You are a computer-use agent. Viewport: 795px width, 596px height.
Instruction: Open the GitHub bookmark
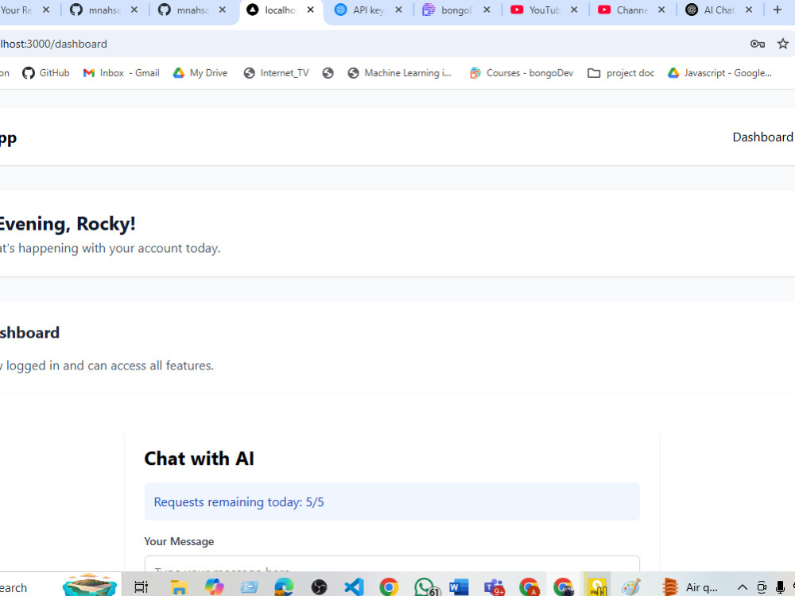coord(46,73)
